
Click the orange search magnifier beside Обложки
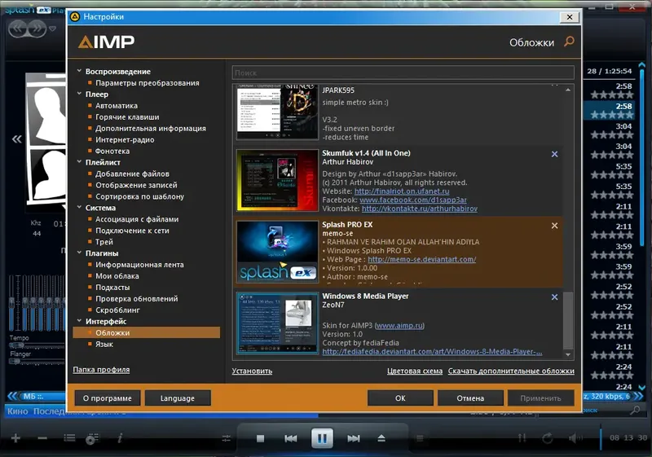coord(569,42)
